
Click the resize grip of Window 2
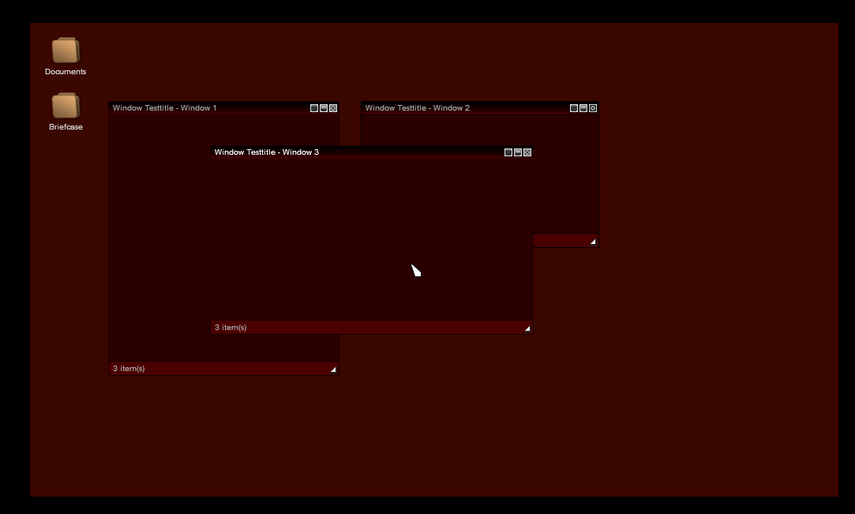pos(593,242)
